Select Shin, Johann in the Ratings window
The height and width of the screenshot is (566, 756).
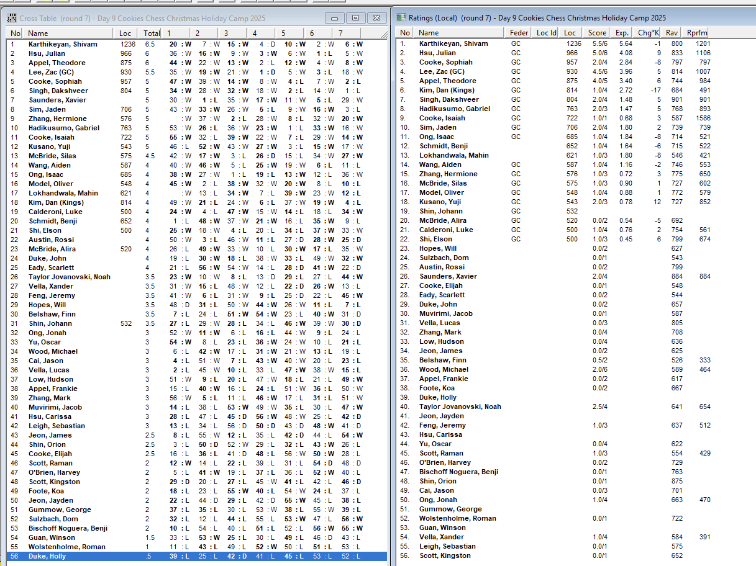coord(442,211)
